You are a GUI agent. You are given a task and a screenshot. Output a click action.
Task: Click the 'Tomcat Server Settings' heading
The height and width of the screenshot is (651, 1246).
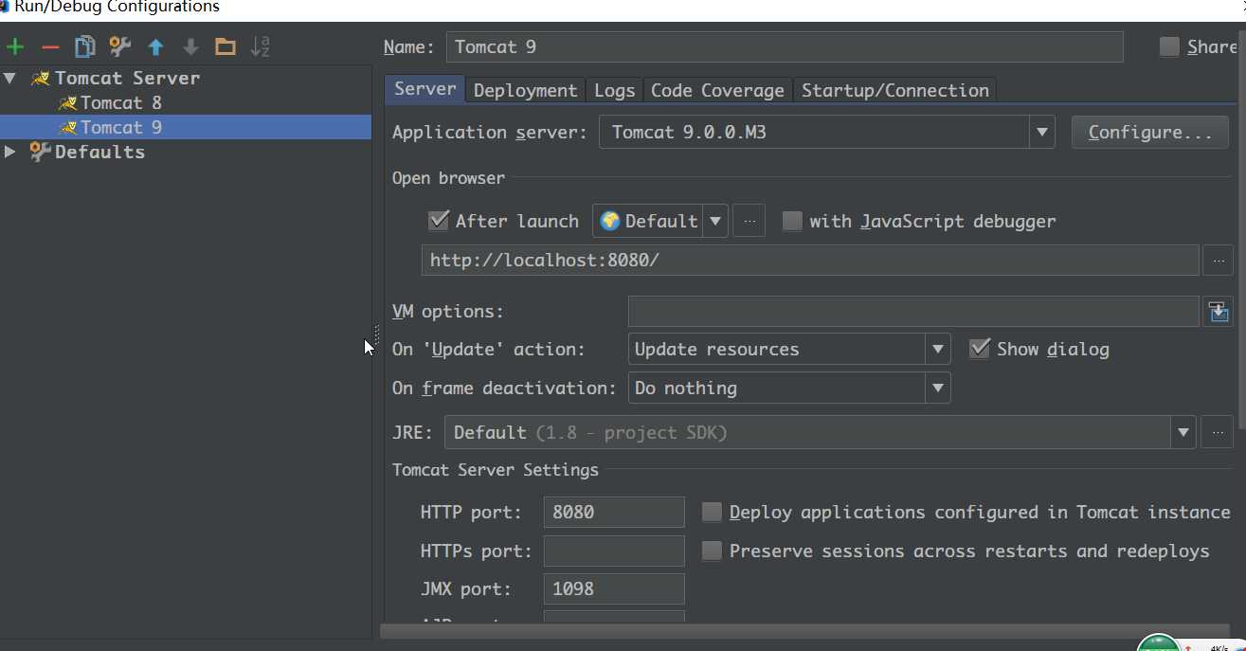click(496, 470)
